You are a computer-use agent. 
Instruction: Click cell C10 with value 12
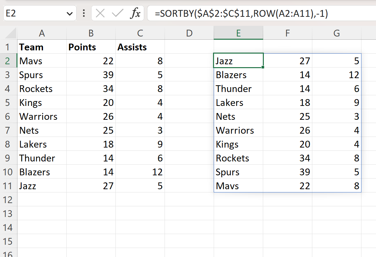click(140, 172)
